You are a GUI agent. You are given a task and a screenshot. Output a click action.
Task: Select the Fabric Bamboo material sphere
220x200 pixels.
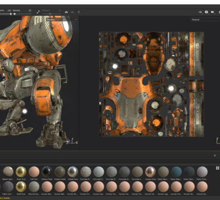[x=163, y=172]
